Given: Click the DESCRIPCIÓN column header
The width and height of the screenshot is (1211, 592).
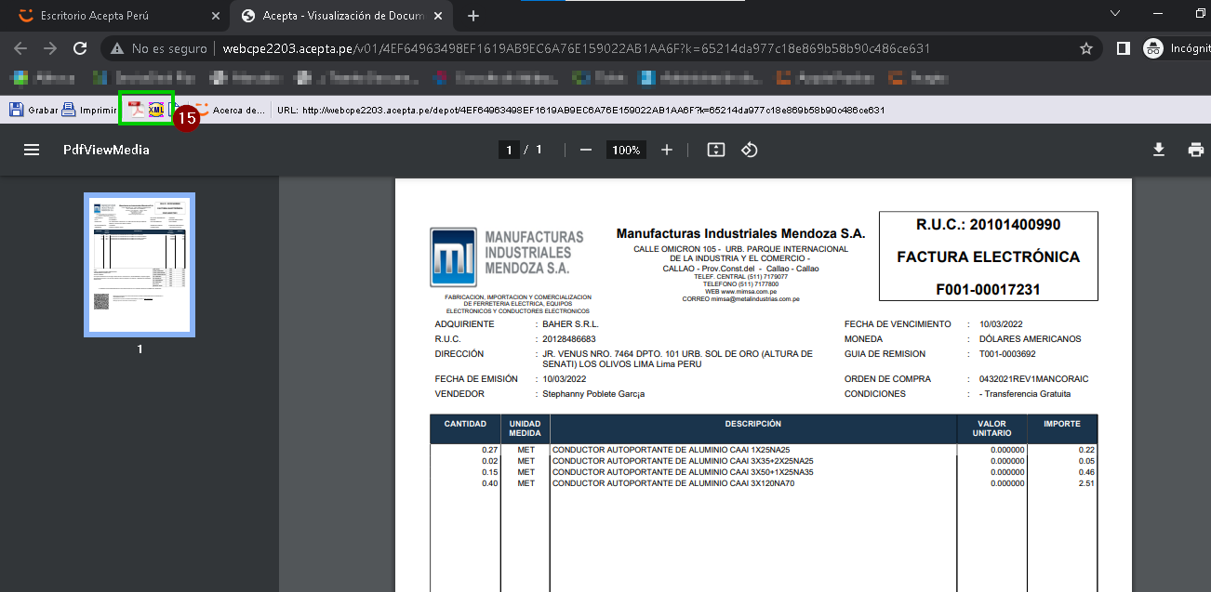Looking at the screenshot, I should 753,424.
